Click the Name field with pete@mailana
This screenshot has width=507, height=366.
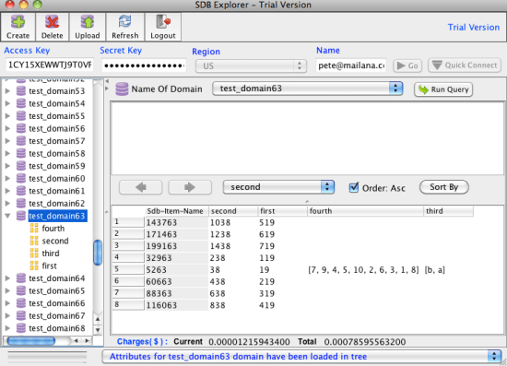(351, 65)
